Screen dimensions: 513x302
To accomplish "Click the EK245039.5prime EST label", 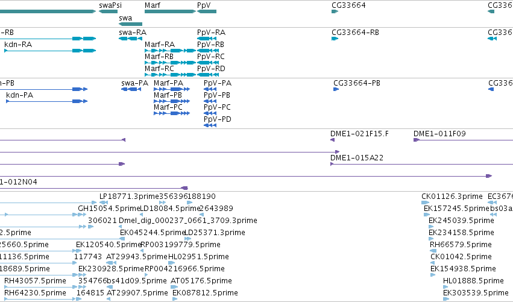I will coord(461,221).
